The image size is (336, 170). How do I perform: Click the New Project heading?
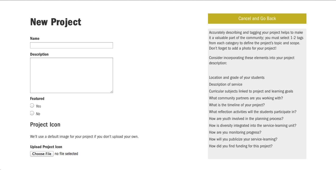(x=56, y=22)
